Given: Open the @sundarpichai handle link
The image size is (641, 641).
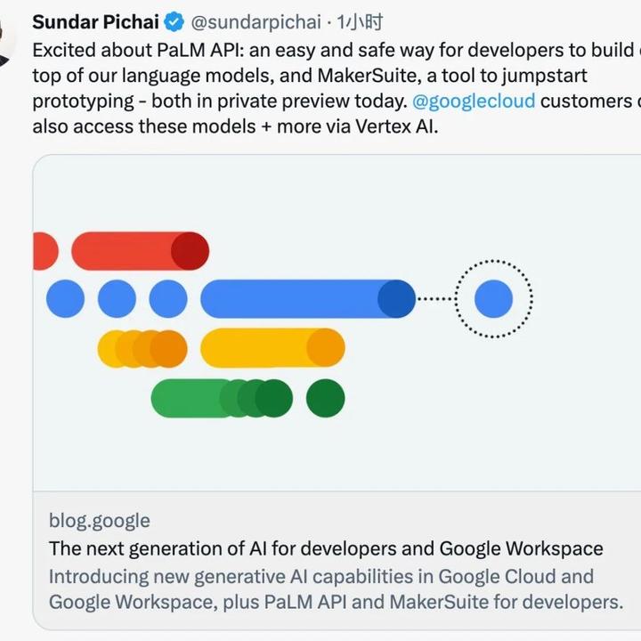Looking at the screenshot, I should 256,22.
